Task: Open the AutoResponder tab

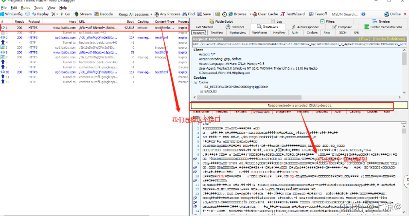Action: click(305, 27)
